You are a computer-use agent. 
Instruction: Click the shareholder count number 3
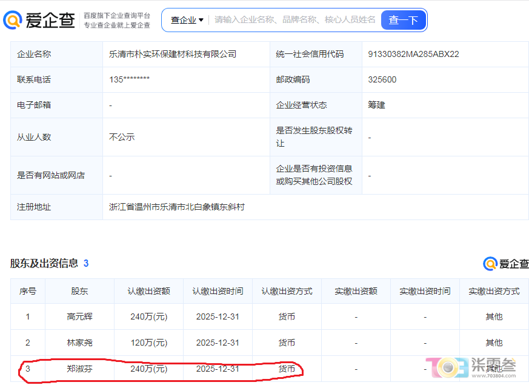pos(86,263)
